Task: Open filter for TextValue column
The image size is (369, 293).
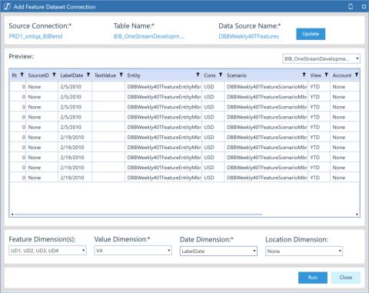Action: 121,75
